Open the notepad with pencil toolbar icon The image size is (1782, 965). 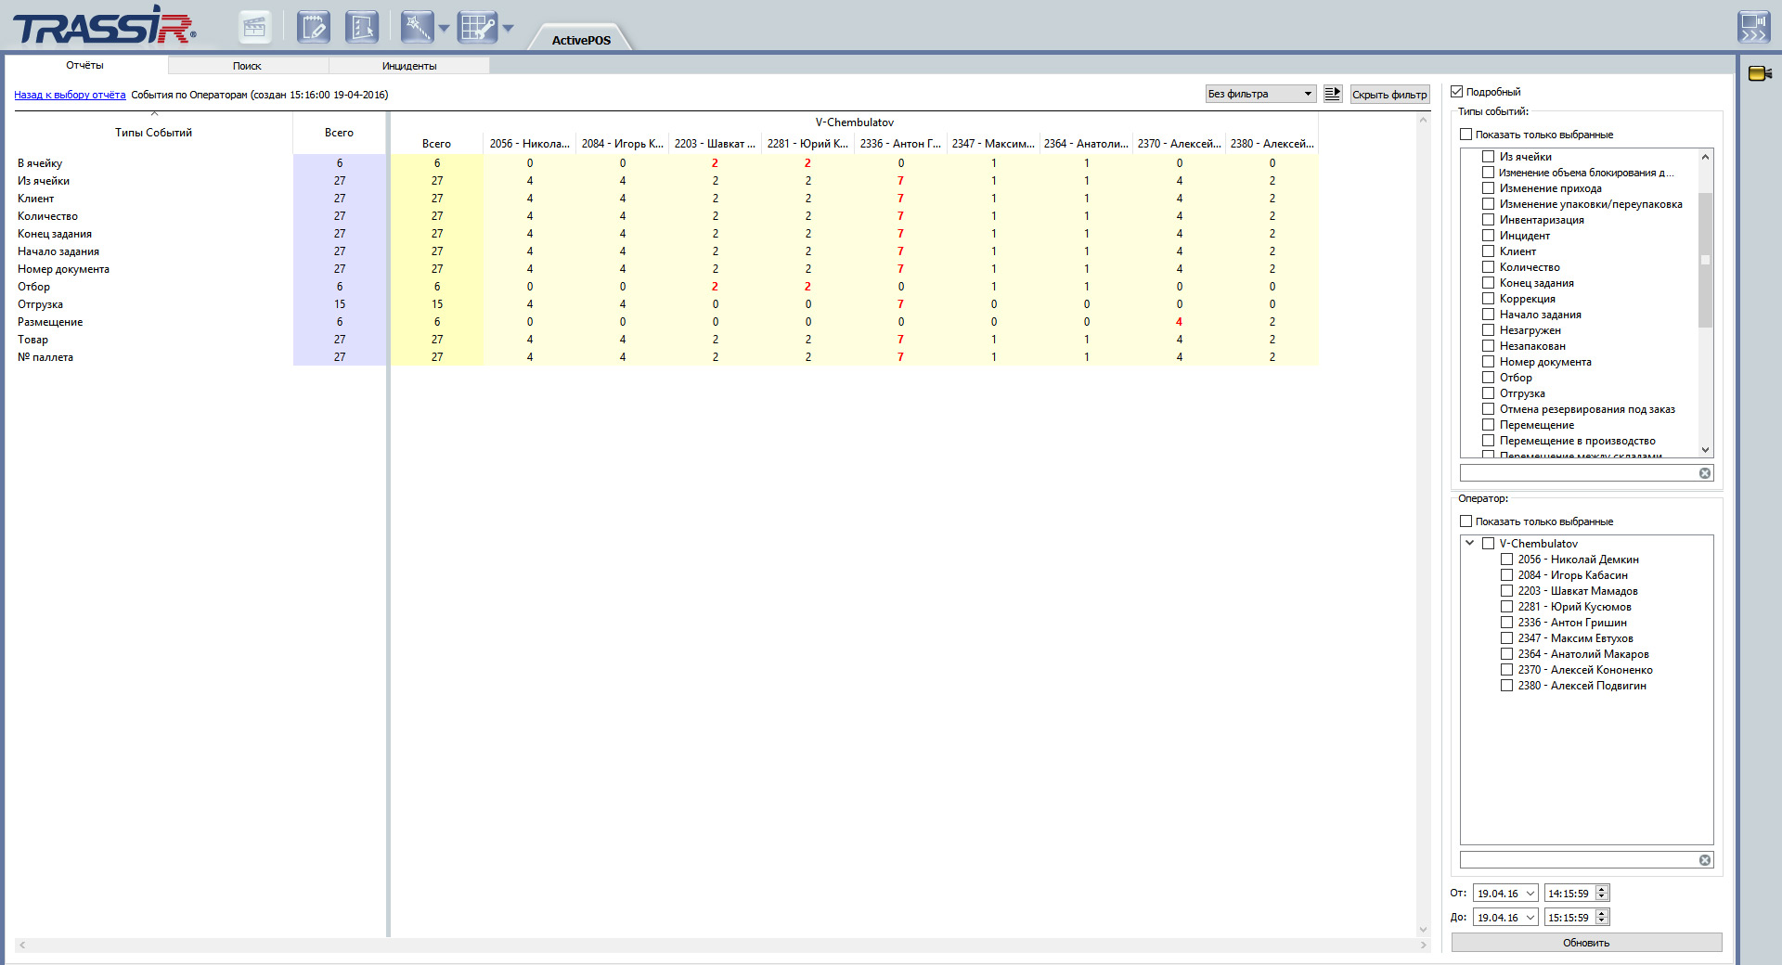314,28
